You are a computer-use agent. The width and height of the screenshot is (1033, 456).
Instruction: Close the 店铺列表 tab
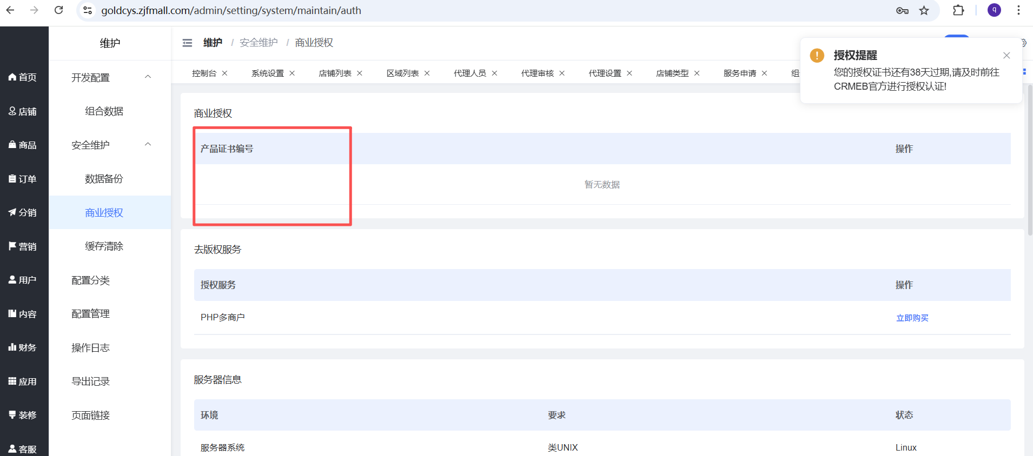point(360,73)
